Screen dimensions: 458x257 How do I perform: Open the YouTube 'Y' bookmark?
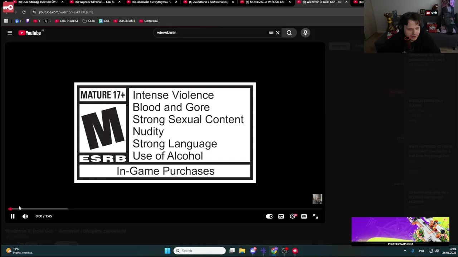tap(37, 21)
